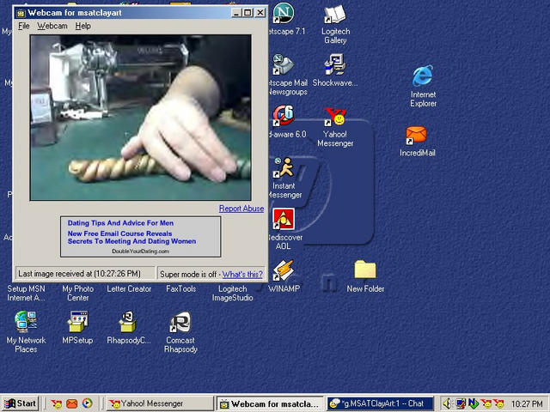Click the Webcam window title bar icon
Image resolution: width=550 pixels, height=412 pixels.
click(x=21, y=13)
